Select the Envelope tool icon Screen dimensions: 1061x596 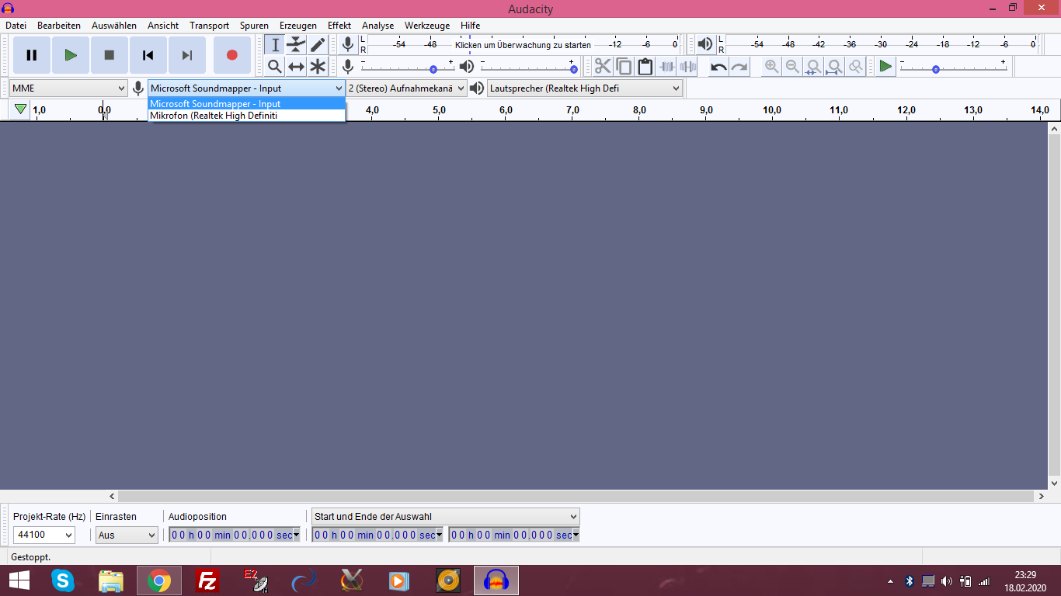pos(296,45)
